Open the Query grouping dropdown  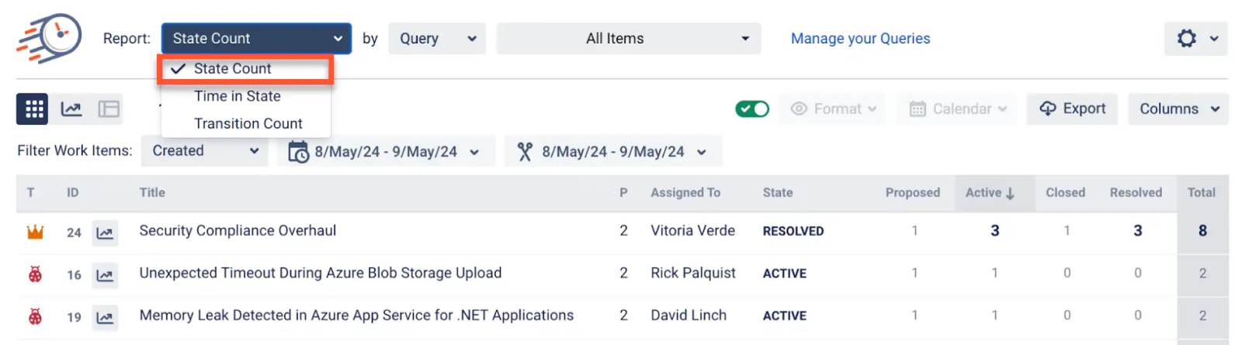pos(437,39)
